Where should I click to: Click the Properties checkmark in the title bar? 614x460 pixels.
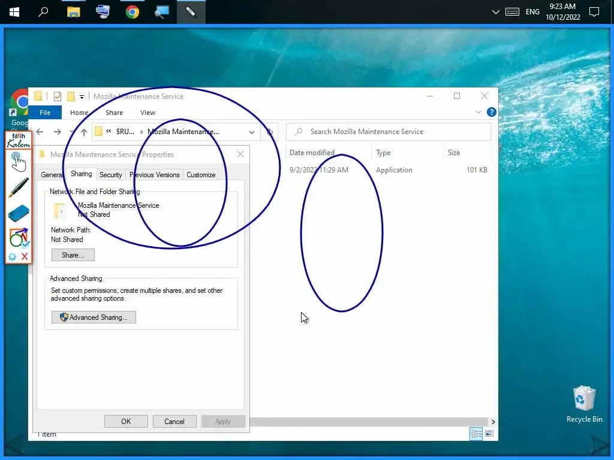[58, 96]
